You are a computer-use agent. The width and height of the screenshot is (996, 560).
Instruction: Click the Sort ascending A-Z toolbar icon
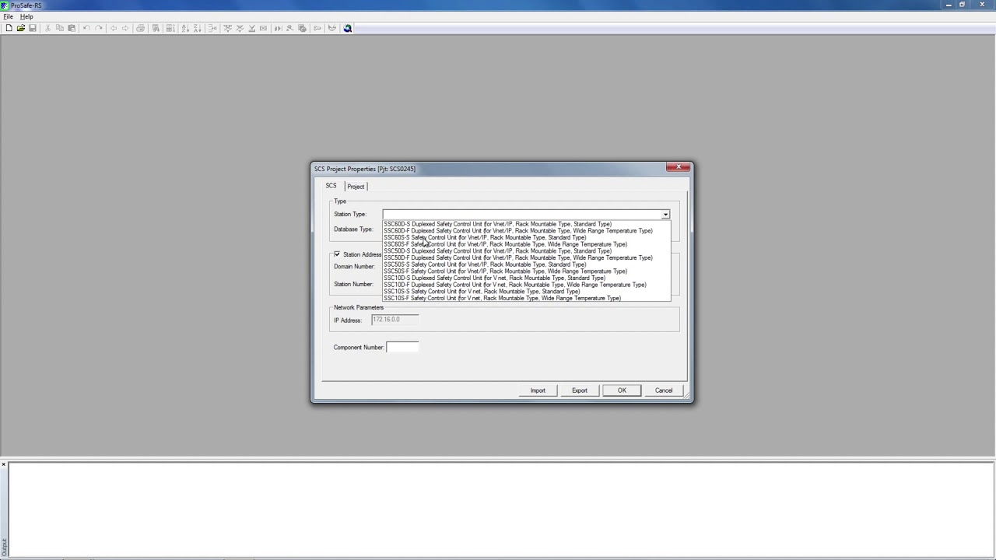tap(185, 28)
